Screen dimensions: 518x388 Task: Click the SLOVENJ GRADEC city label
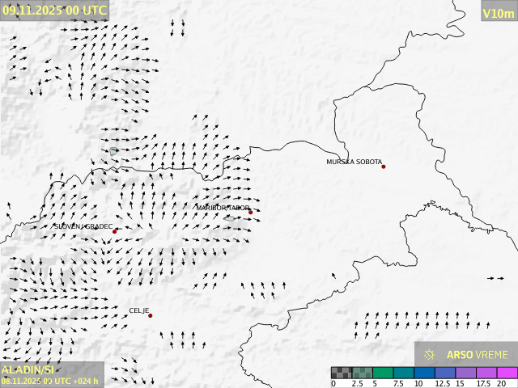pos(83,227)
